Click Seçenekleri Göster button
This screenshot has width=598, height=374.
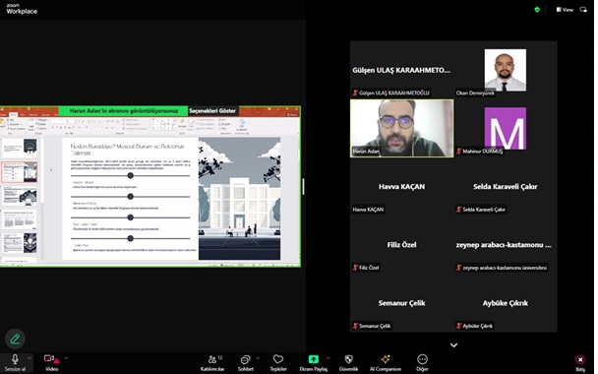[x=212, y=110]
